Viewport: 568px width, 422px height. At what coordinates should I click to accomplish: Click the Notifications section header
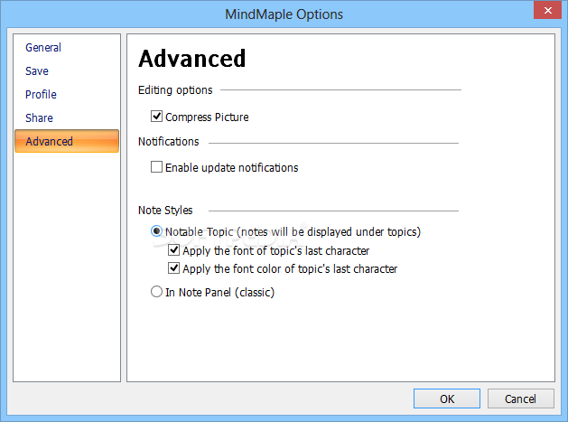[168, 142]
